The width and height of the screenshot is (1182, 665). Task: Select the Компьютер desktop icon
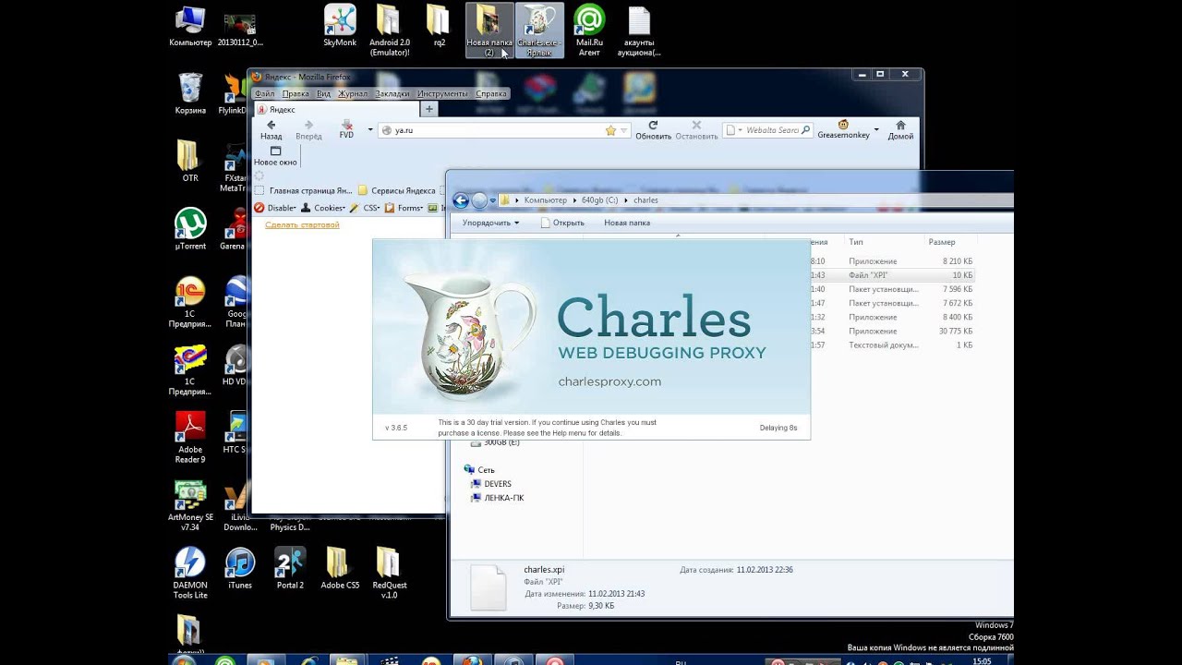coord(190,27)
